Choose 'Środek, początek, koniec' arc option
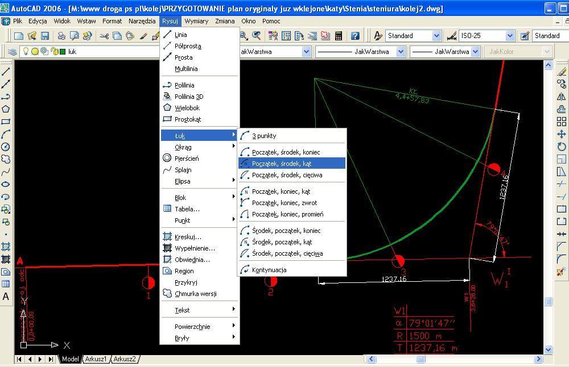569x367 pixels. (x=292, y=231)
